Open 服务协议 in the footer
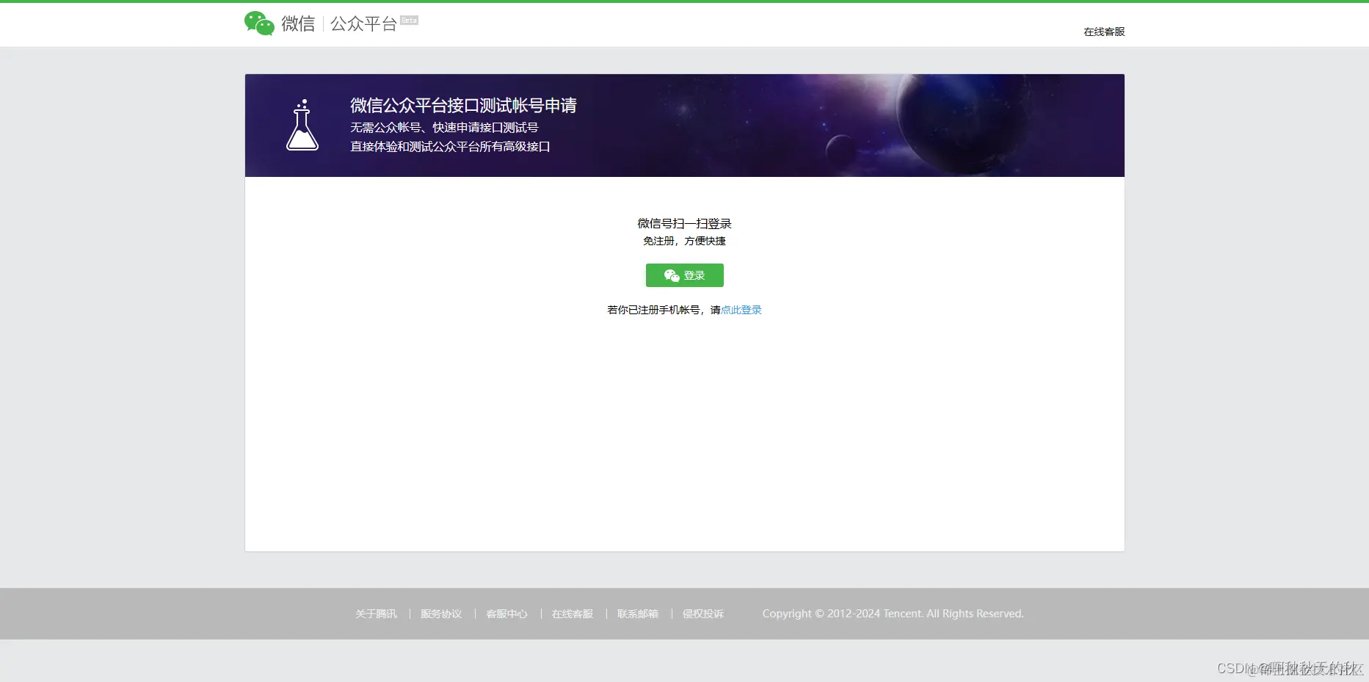This screenshot has width=1369, height=682. pyautogui.click(x=440, y=614)
